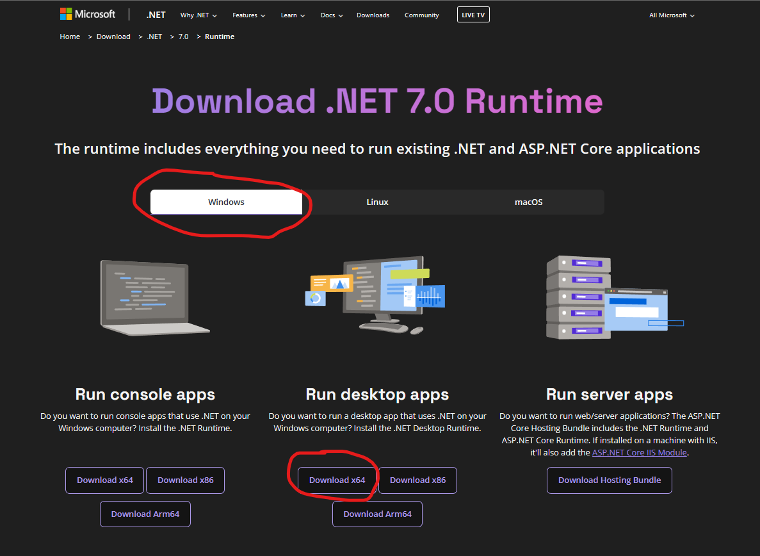Open the Docs dropdown
760x556 pixels.
pyautogui.click(x=331, y=15)
